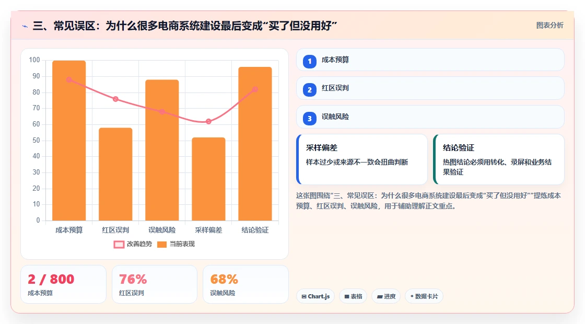Click the icon inside the 表格 tag
Viewport: 585px width, 324px height.
coord(347,296)
